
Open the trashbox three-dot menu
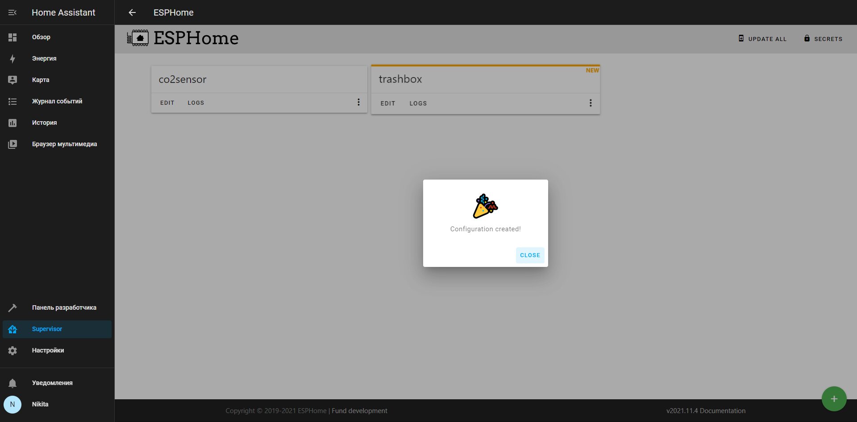[591, 103]
